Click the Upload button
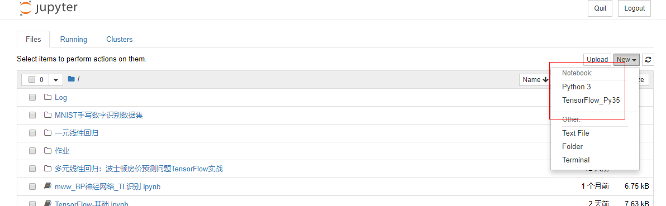 coord(597,60)
